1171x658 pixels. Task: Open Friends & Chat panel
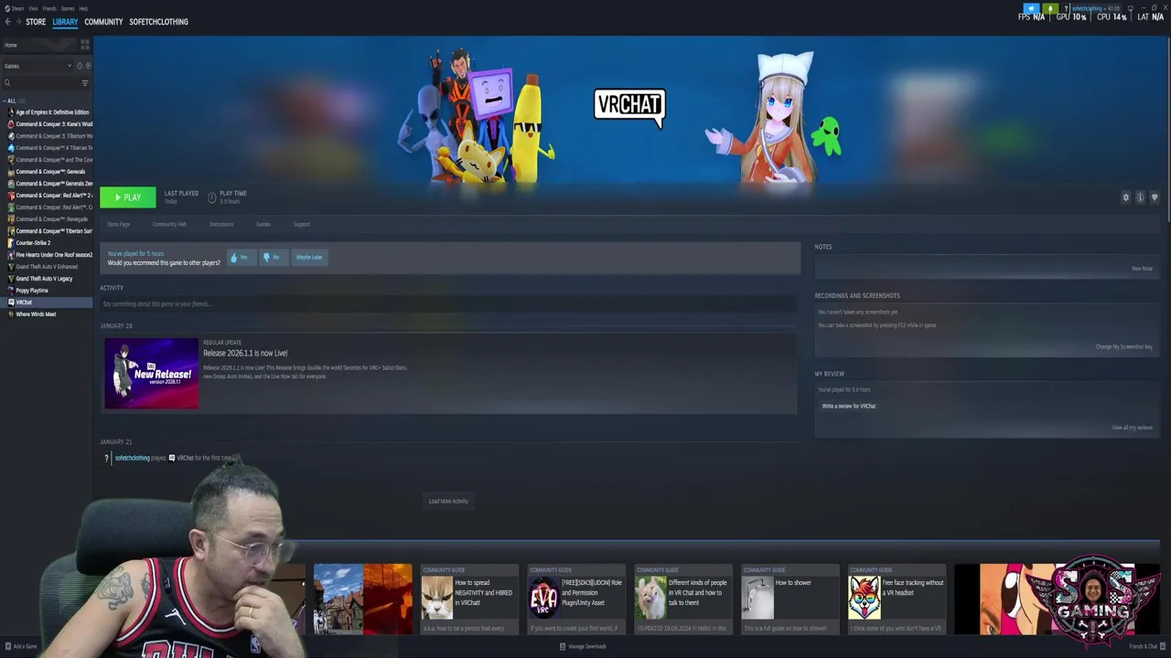click(1146, 646)
